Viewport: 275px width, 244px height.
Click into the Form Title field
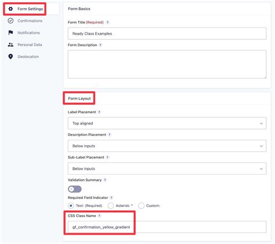click(167, 34)
